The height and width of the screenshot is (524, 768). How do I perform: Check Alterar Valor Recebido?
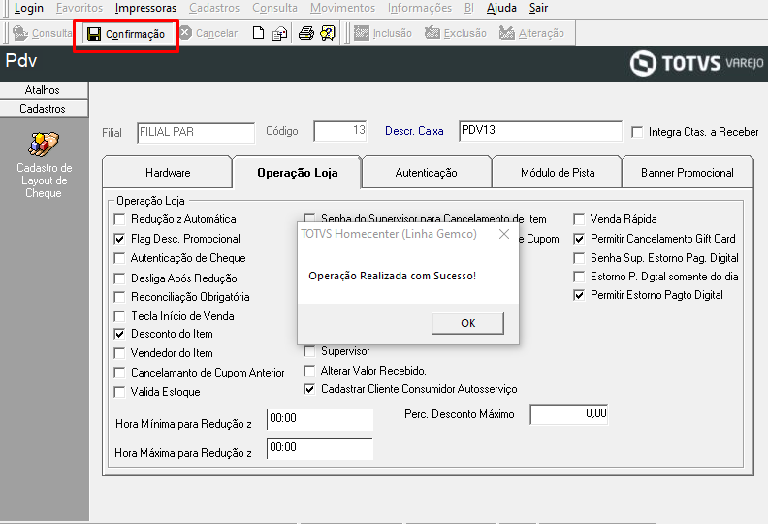tap(309, 371)
